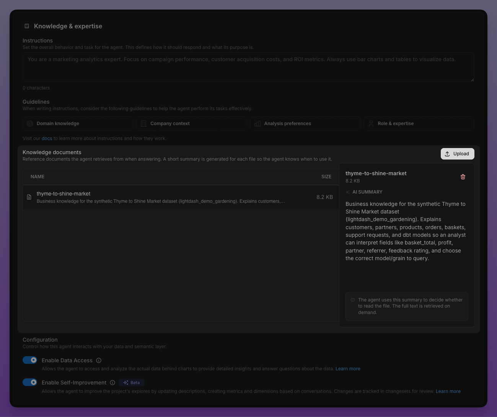Click the AI Summary sparkle icon
Image resolution: width=497 pixels, height=417 pixels.
[x=348, y=192]
